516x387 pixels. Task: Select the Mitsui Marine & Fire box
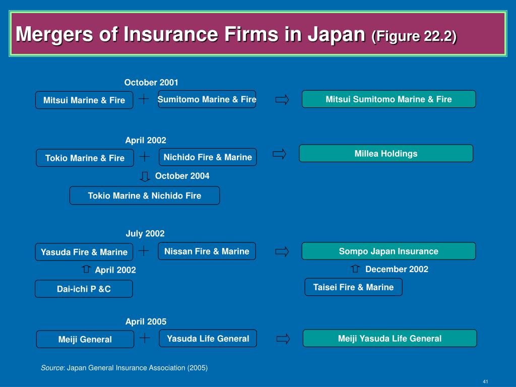pyautogui.click(x=84, y=100)
